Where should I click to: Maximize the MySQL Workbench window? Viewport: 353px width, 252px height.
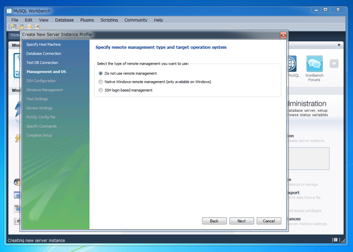pyautogui.click(x=325, y=10)
